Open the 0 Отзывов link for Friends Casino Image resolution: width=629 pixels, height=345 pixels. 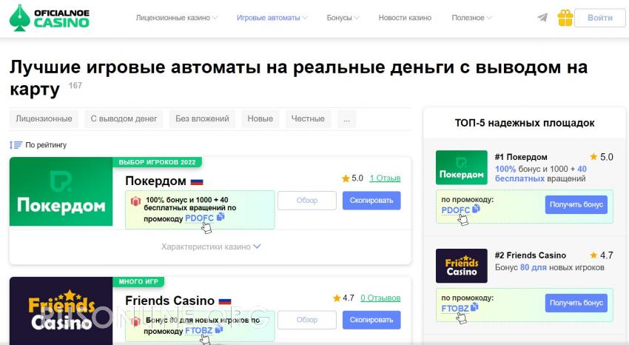(x=380, y=298)
